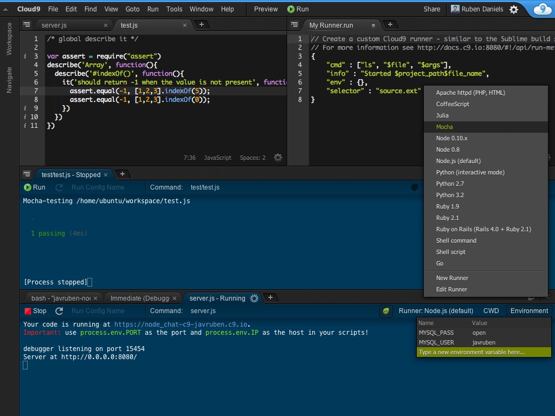Toggle the Workspace side panel

click(9, 38)
